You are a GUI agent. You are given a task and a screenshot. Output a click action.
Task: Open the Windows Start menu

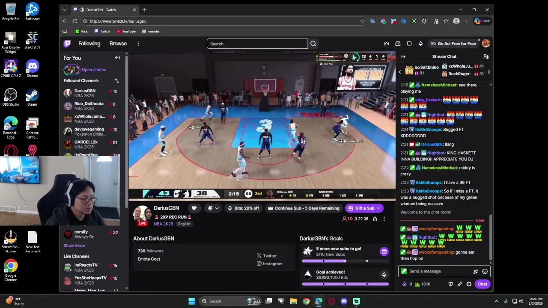tap(191, 301)
